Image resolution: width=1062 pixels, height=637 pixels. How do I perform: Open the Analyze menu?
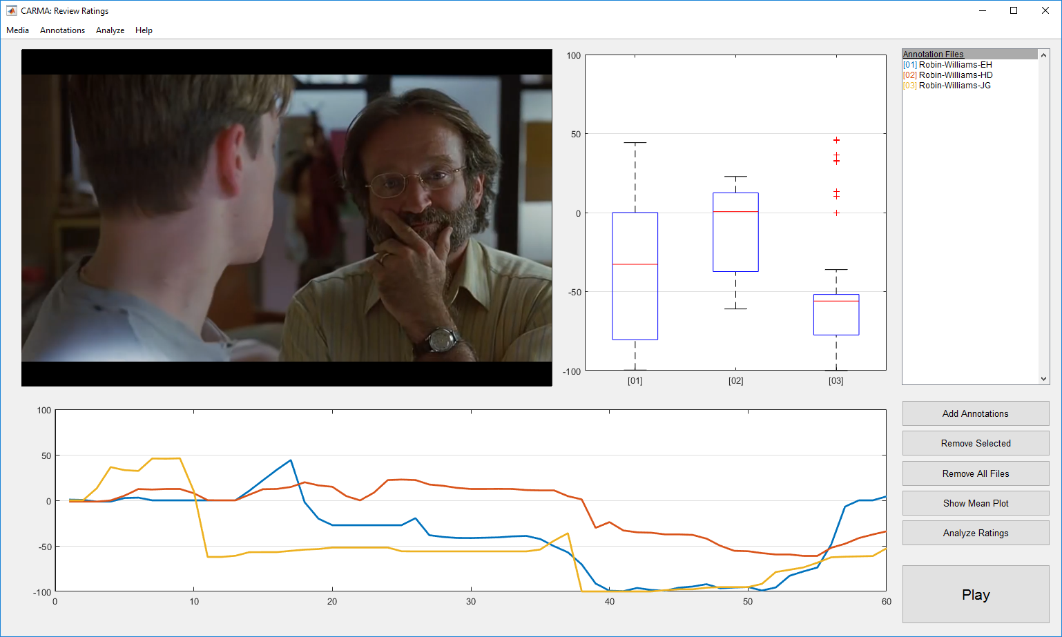pyautogui.click(x=110, y=30)
